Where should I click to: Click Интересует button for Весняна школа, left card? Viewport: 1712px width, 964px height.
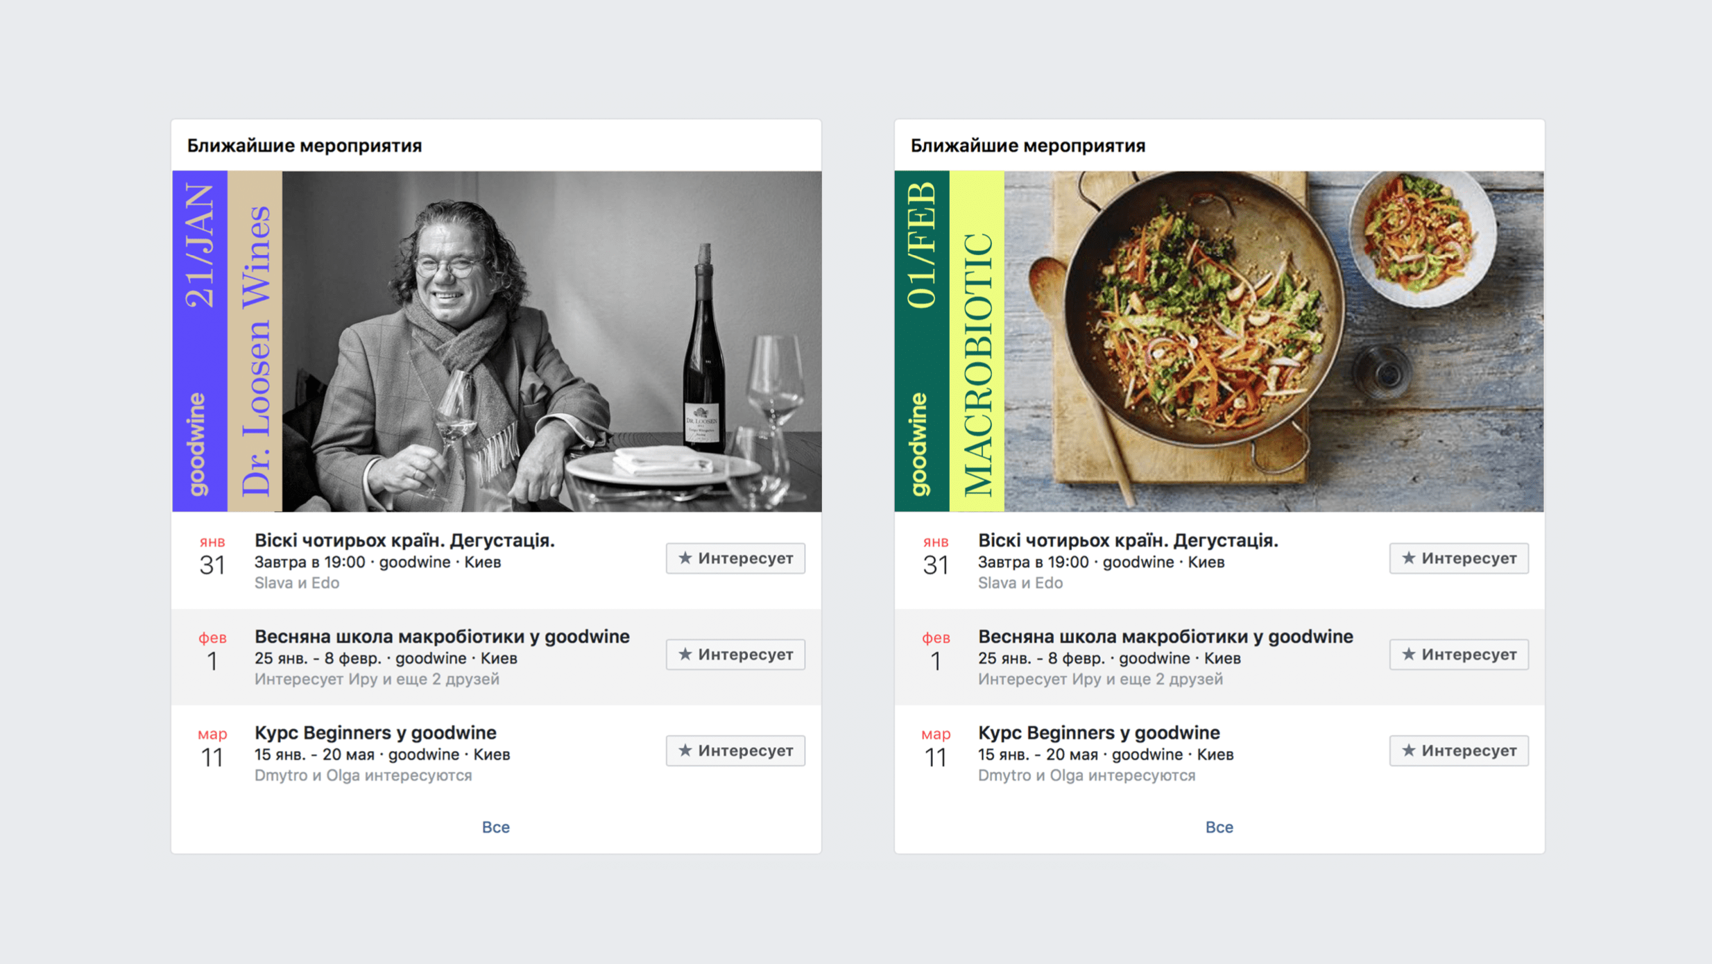pos(735,654)
